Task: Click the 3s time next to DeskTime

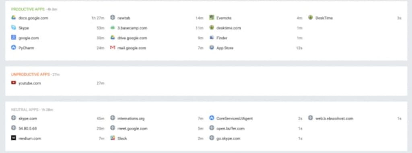Action: (400, 18)
